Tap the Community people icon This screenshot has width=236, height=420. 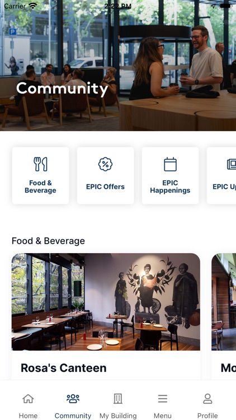click(x=73, y=399)
